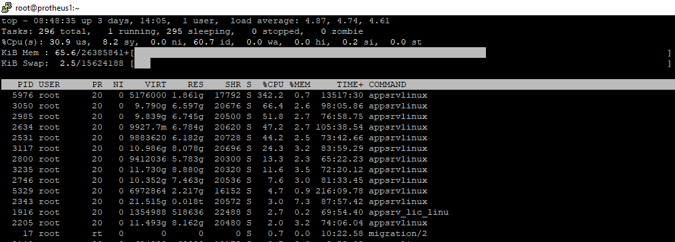675x242 pixels.
Task: Click the KiB Mem usage bar
Action: [x=310, y=53]
